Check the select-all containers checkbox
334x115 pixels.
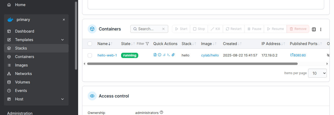click(x=90, y=44)
